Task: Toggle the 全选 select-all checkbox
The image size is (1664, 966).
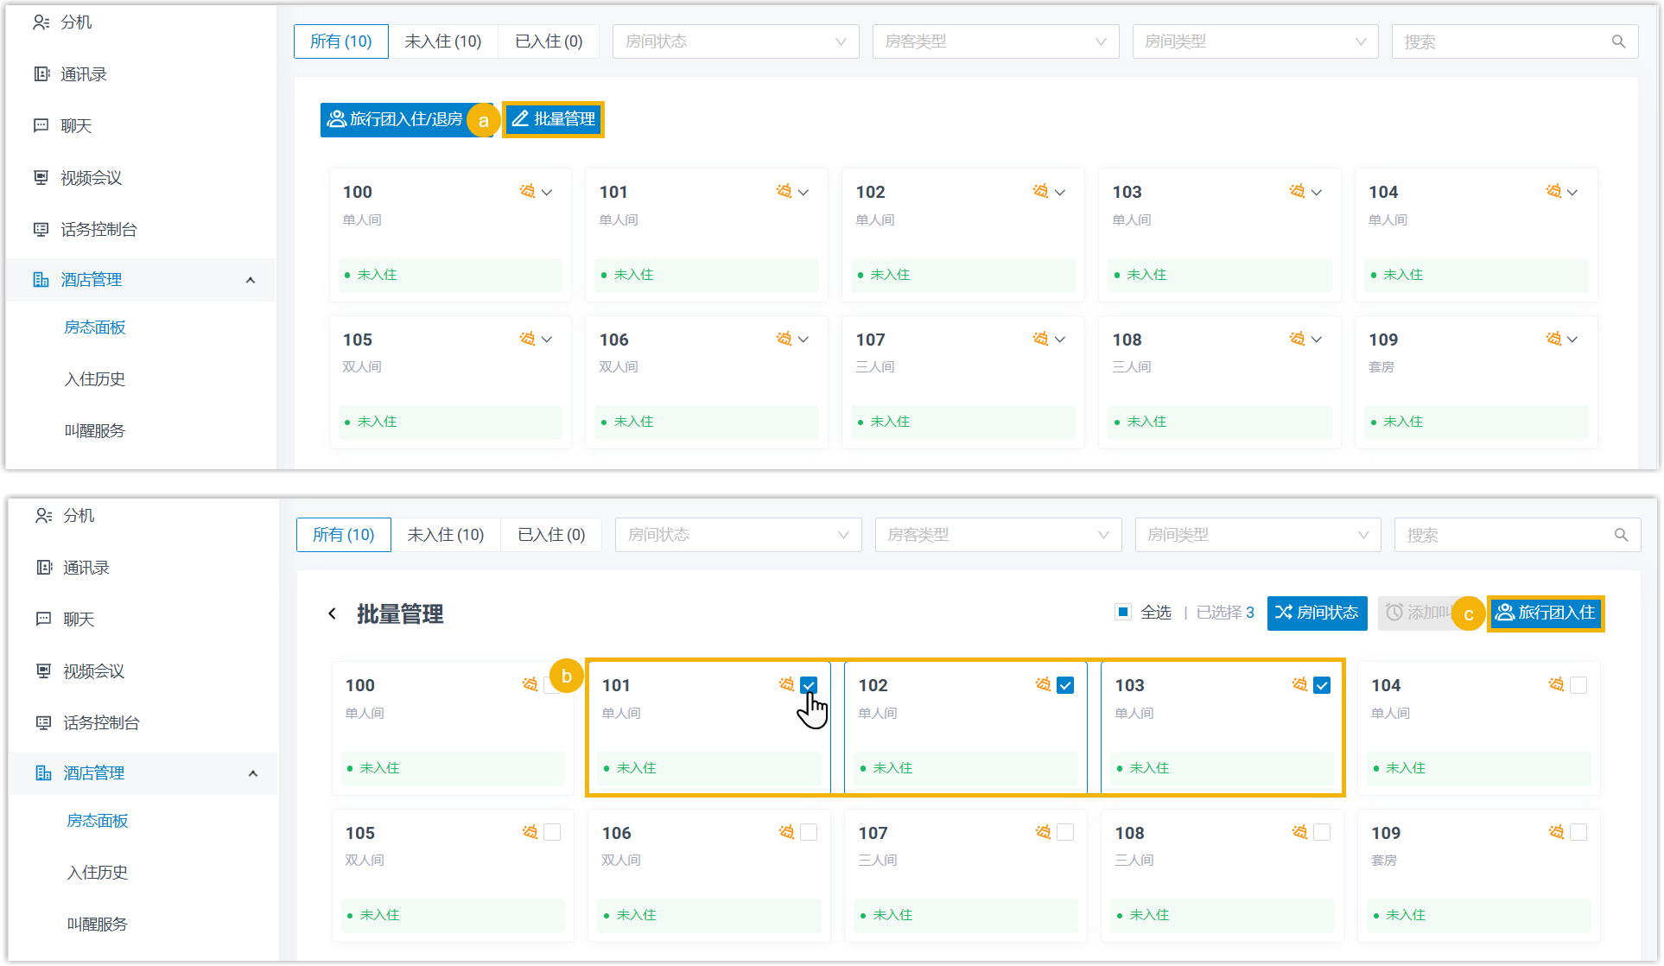Action: (x=1122, y=613)
